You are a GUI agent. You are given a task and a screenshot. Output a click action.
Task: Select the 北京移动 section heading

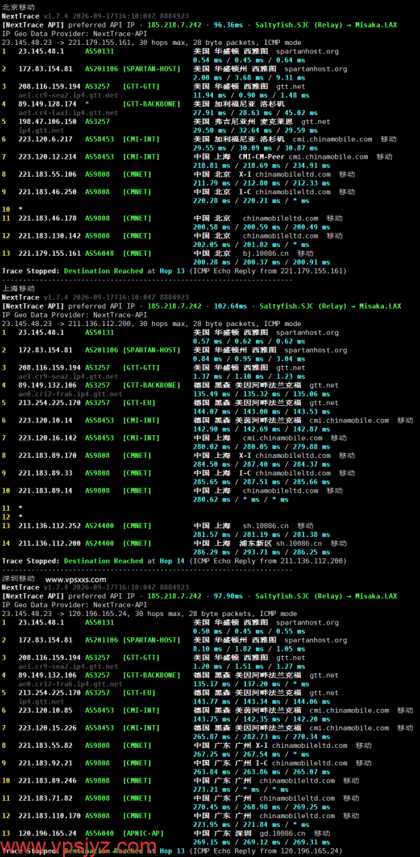(x=18, y=7)
